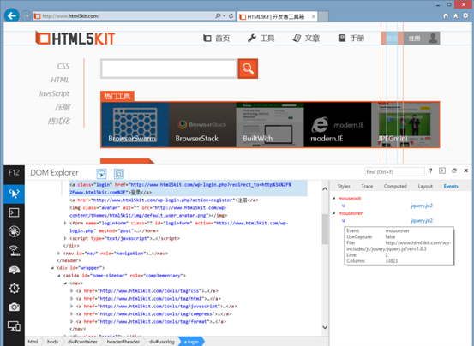Collapse the mouseover event group
This screenshot has width=474, height=346.
(x=334, y=213)
